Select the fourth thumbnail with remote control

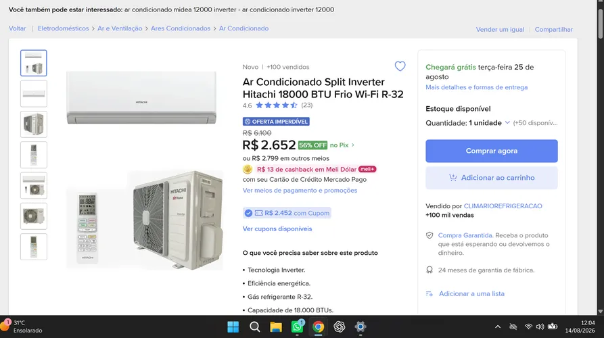tap(34, 155)
